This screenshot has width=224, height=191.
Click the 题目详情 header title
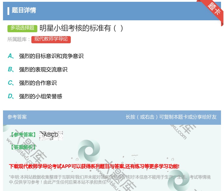pyautogui.click(x=24, y=10)
